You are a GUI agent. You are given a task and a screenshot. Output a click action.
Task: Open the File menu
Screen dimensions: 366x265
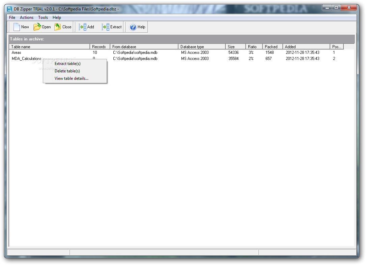click(x=12, y=18)
